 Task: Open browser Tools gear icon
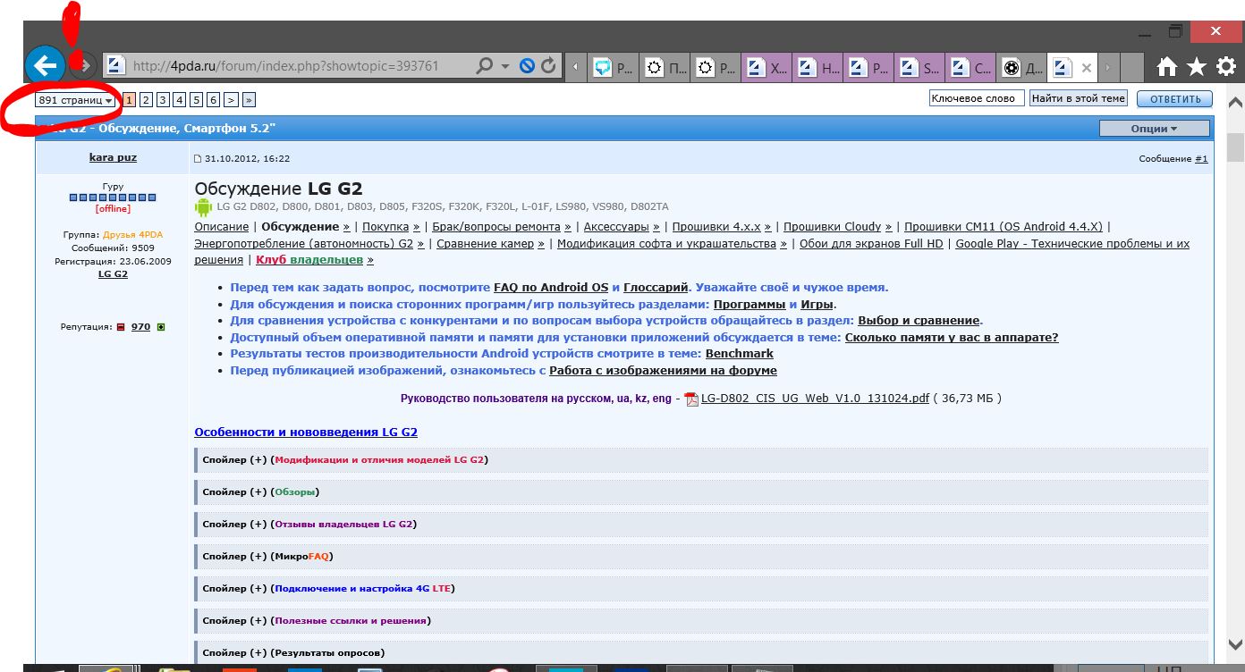(x=1226, y=66)
